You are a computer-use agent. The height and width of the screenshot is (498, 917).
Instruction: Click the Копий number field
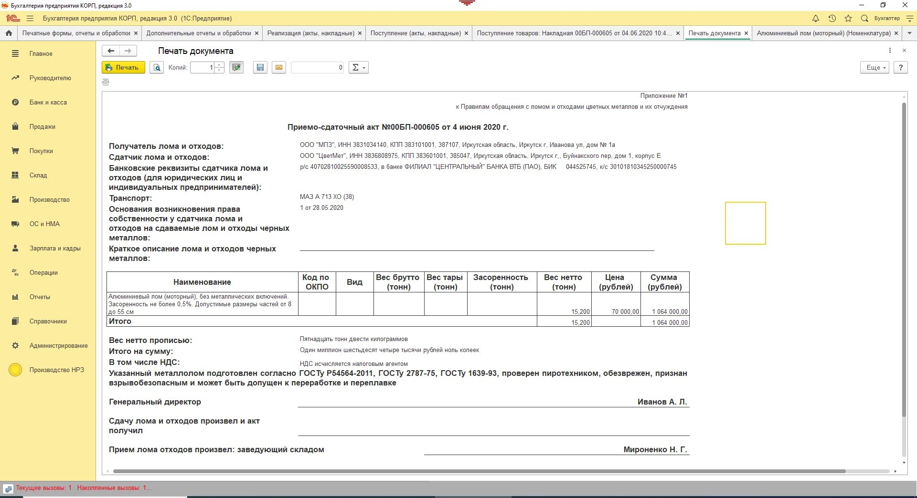point(202,67)
